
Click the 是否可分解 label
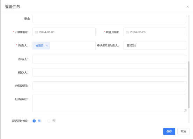point(20,121)
